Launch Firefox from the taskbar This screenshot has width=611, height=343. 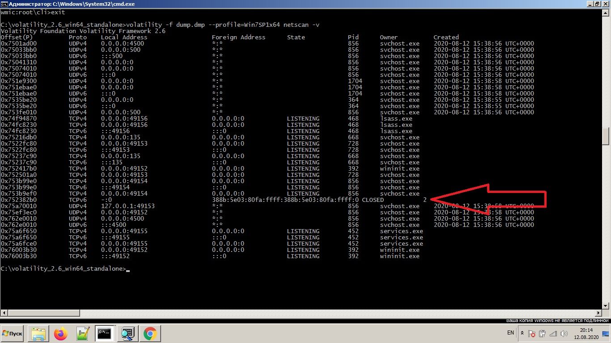click(61, 333)
